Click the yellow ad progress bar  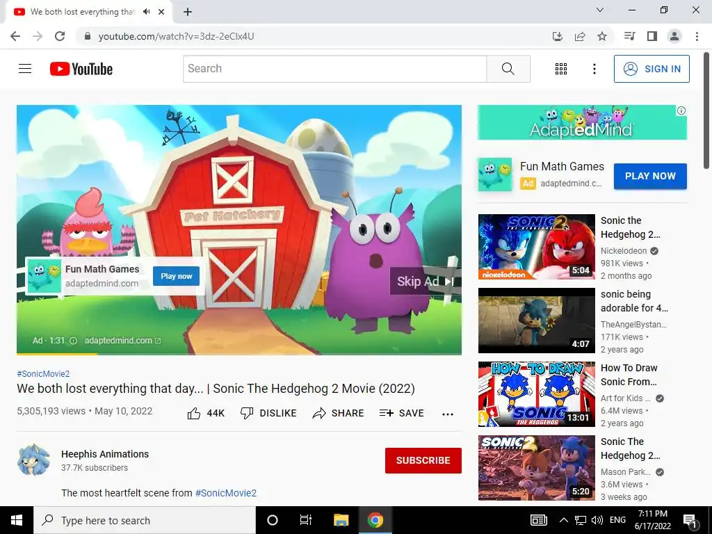coord(57,354)
